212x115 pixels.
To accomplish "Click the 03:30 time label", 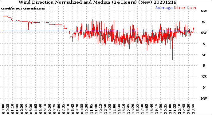I will click(x=31, y=109).
